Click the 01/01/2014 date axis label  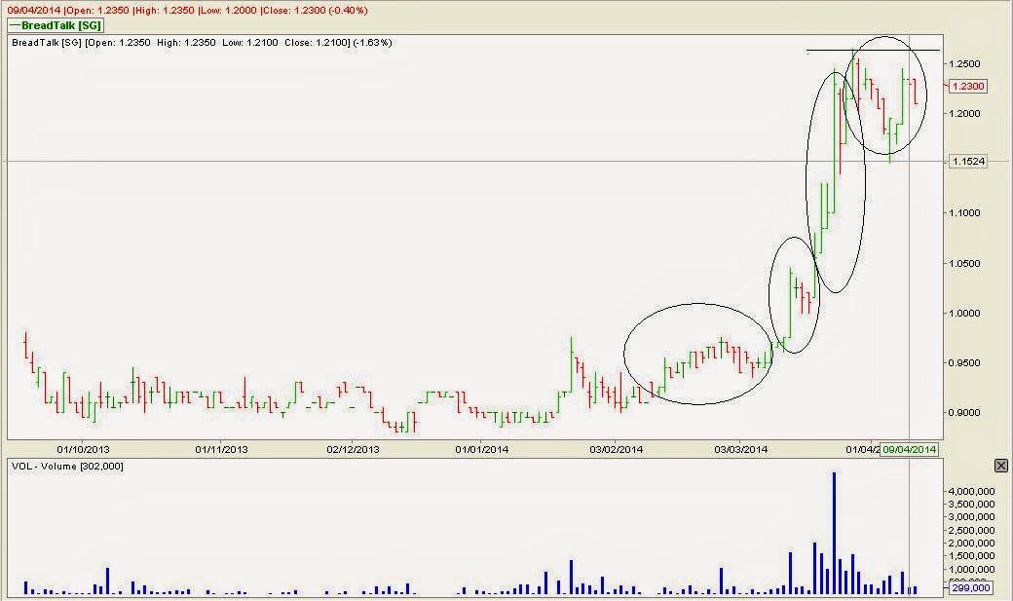coord(482,449)
